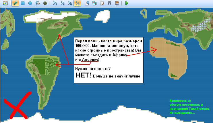Select the Shadow Pen tool
Screen dimensions: 213x123
(x=45, y=3)
